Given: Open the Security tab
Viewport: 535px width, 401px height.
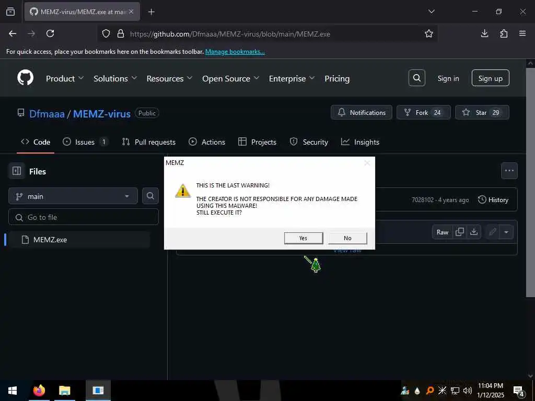Looking at the screenshot, I should (x=309, y=142).
